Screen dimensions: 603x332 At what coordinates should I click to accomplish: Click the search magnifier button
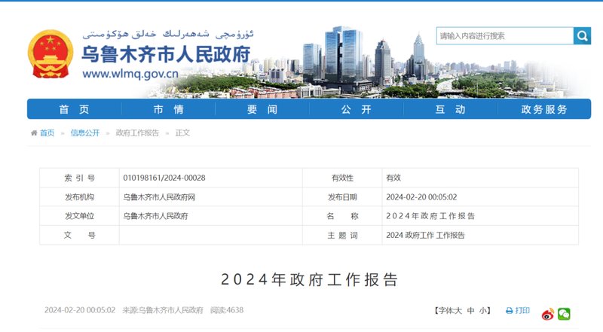tap(582, 35)
